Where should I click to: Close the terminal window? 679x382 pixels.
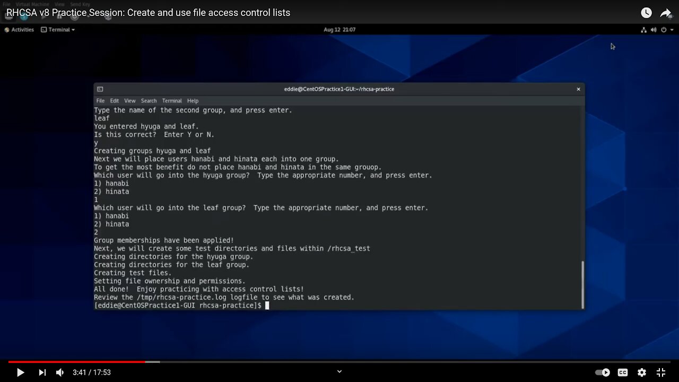pos(578,89)
